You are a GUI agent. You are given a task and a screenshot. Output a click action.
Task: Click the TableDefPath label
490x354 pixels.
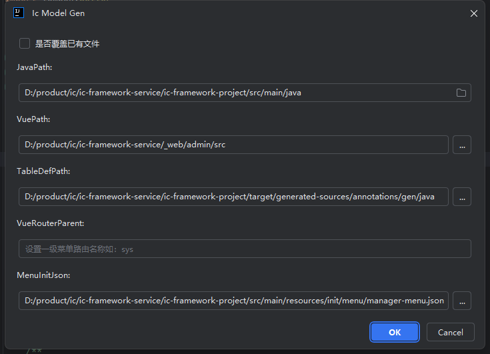(43, 171)
